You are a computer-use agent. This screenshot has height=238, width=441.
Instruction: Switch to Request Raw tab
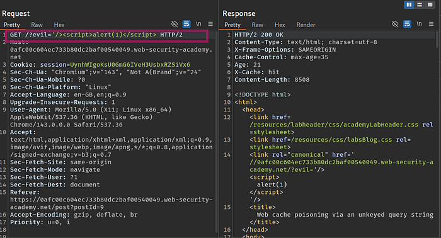[37, 25]
